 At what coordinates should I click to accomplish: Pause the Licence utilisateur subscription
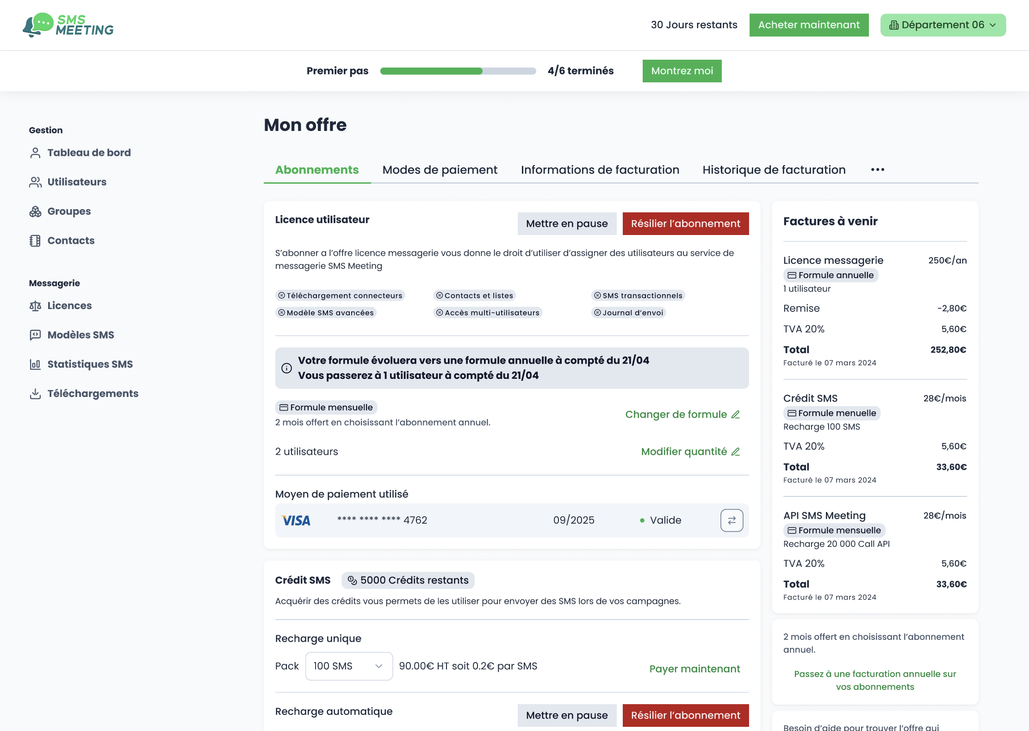[567, 223]
